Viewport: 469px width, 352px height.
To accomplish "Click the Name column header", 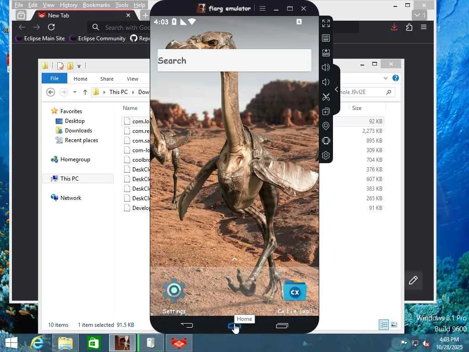I will (x=130, y=108).
